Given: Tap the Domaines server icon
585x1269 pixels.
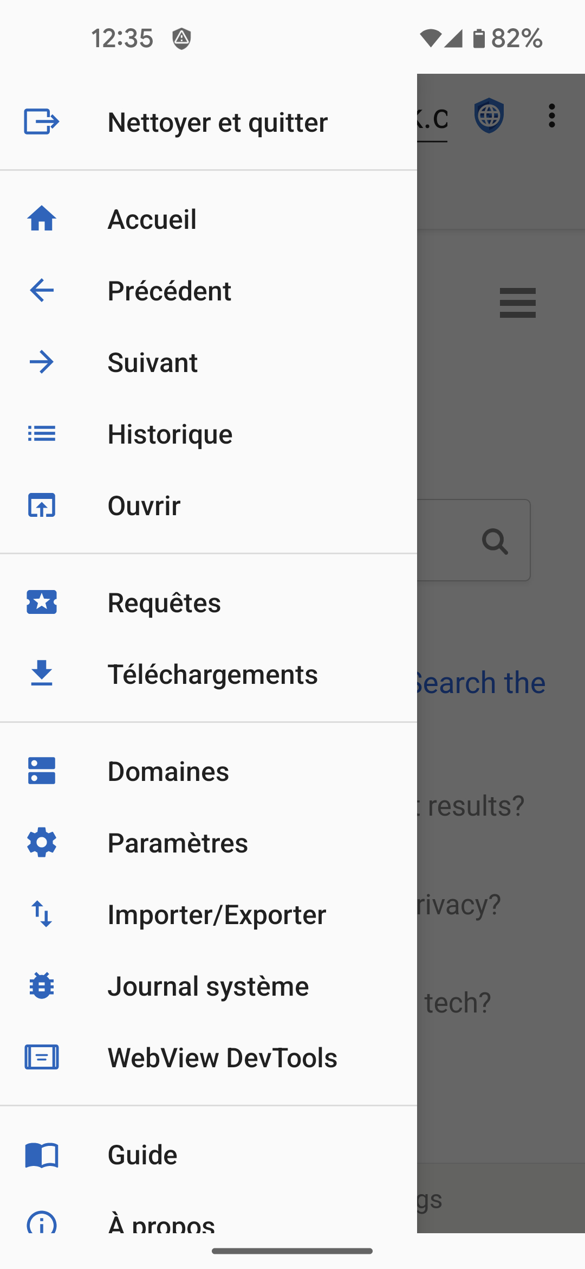Looking at the screenshot, I should click(x=42, y=771).
